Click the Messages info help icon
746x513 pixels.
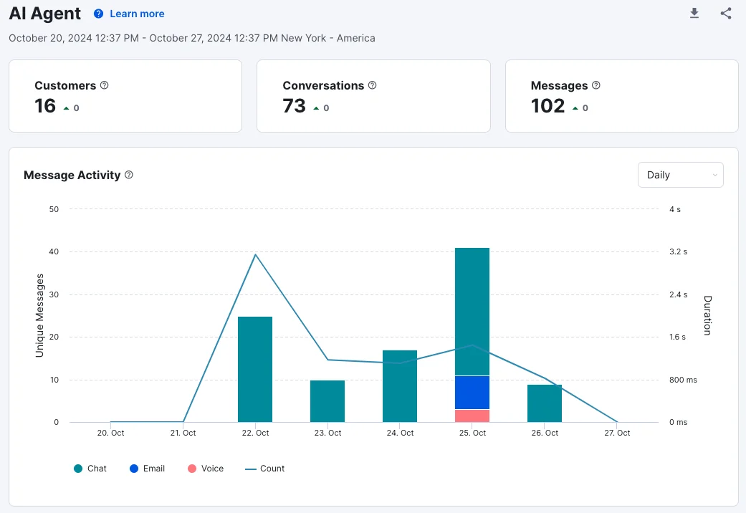click(596, 85)
